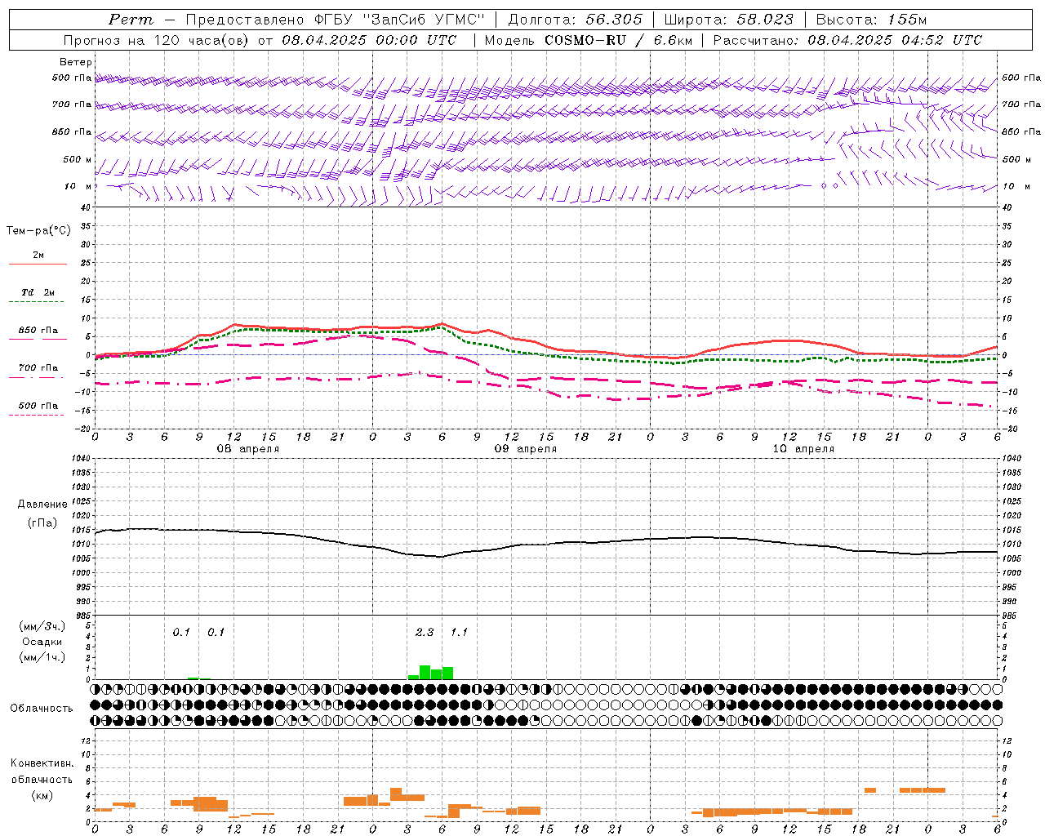The width and height of the screenshot is (1045, 836).
Task: Click the "10 м" wind level label on left axis
Action: (x=78, y=186)
